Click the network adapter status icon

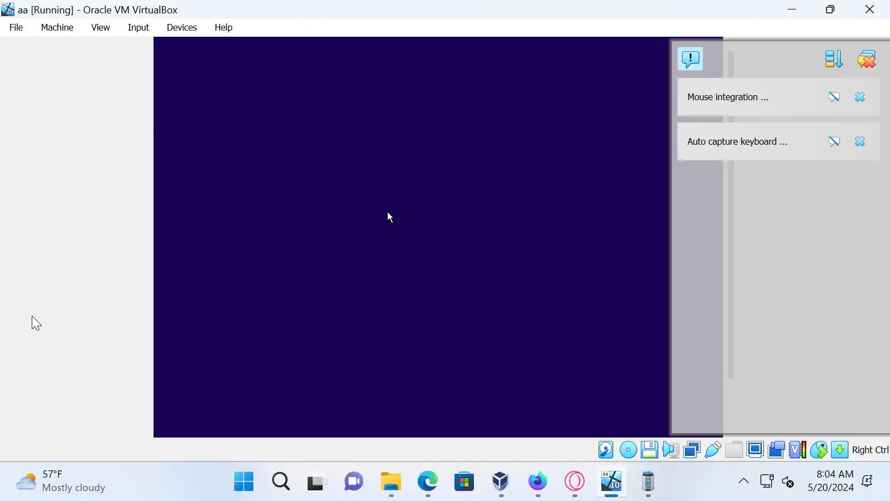click(x=691, y=450)
